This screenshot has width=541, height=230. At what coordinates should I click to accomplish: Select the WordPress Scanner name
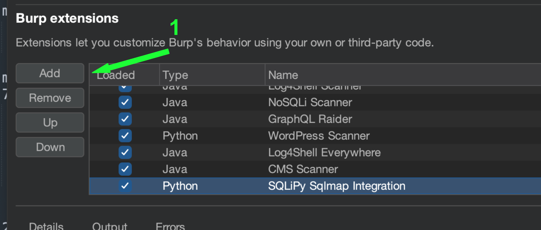coord(319,136)
